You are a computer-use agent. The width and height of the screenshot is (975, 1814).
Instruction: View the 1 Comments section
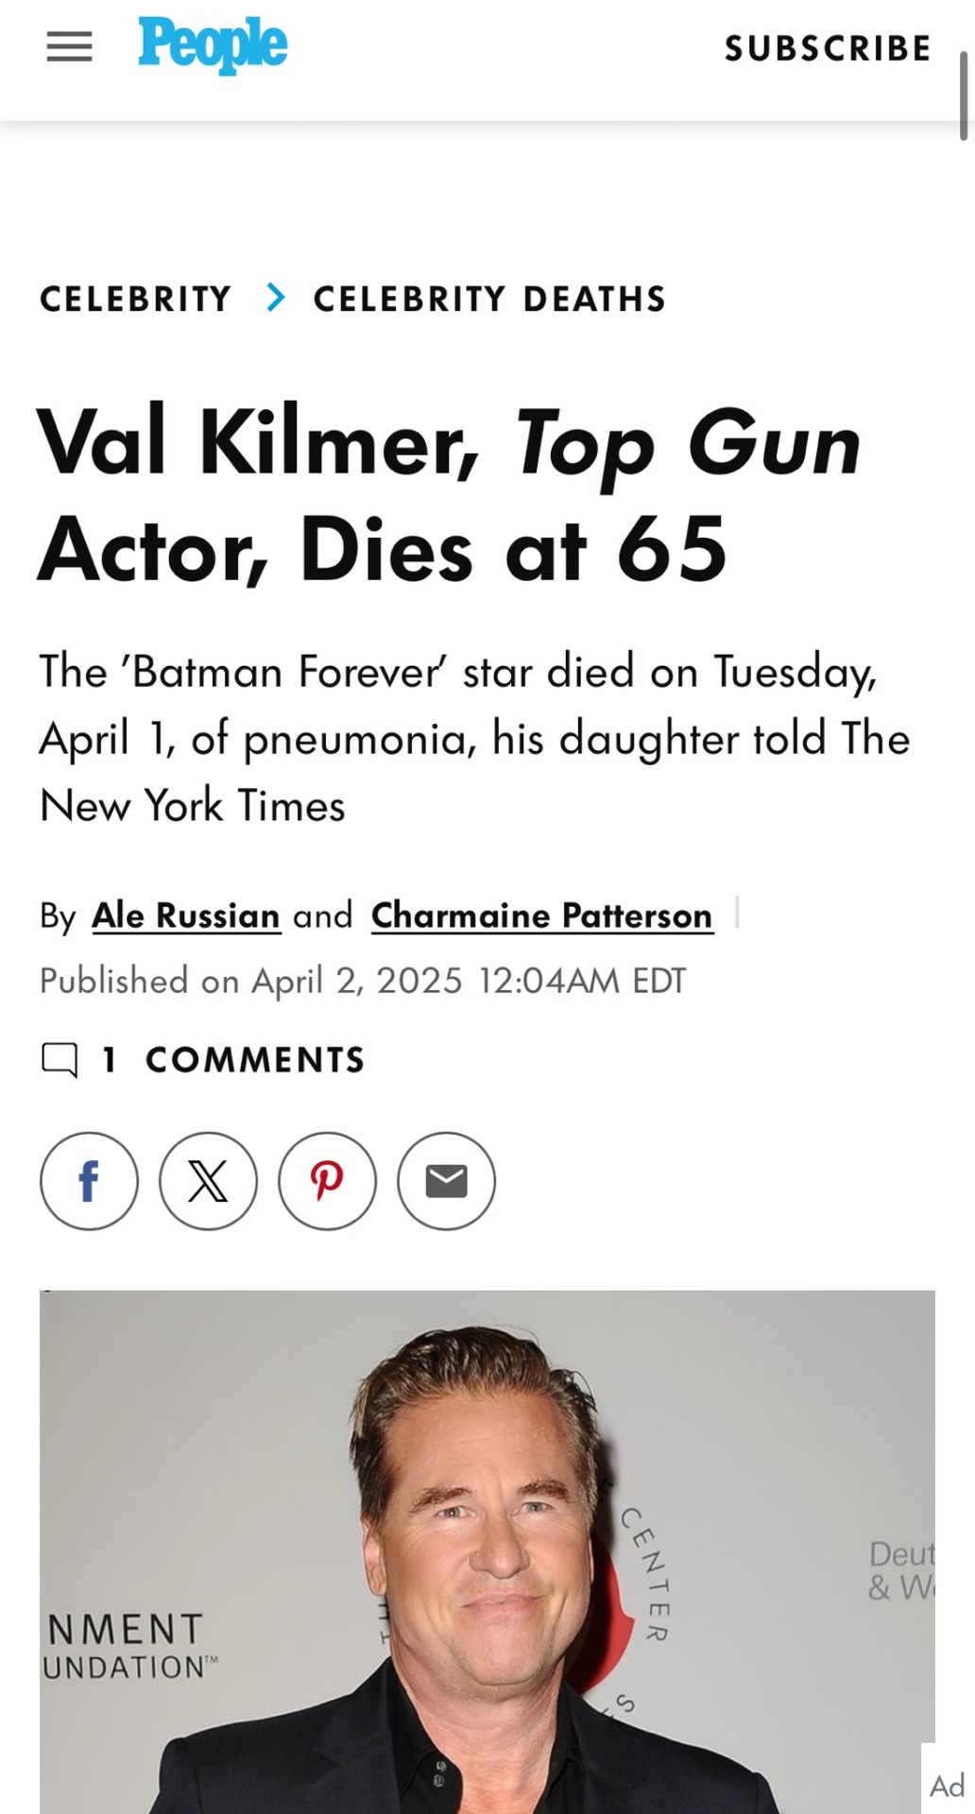[x=232, y=1060]
